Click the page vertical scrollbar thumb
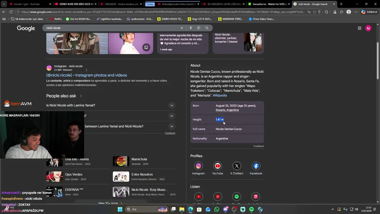 click(x=378, y=61)
